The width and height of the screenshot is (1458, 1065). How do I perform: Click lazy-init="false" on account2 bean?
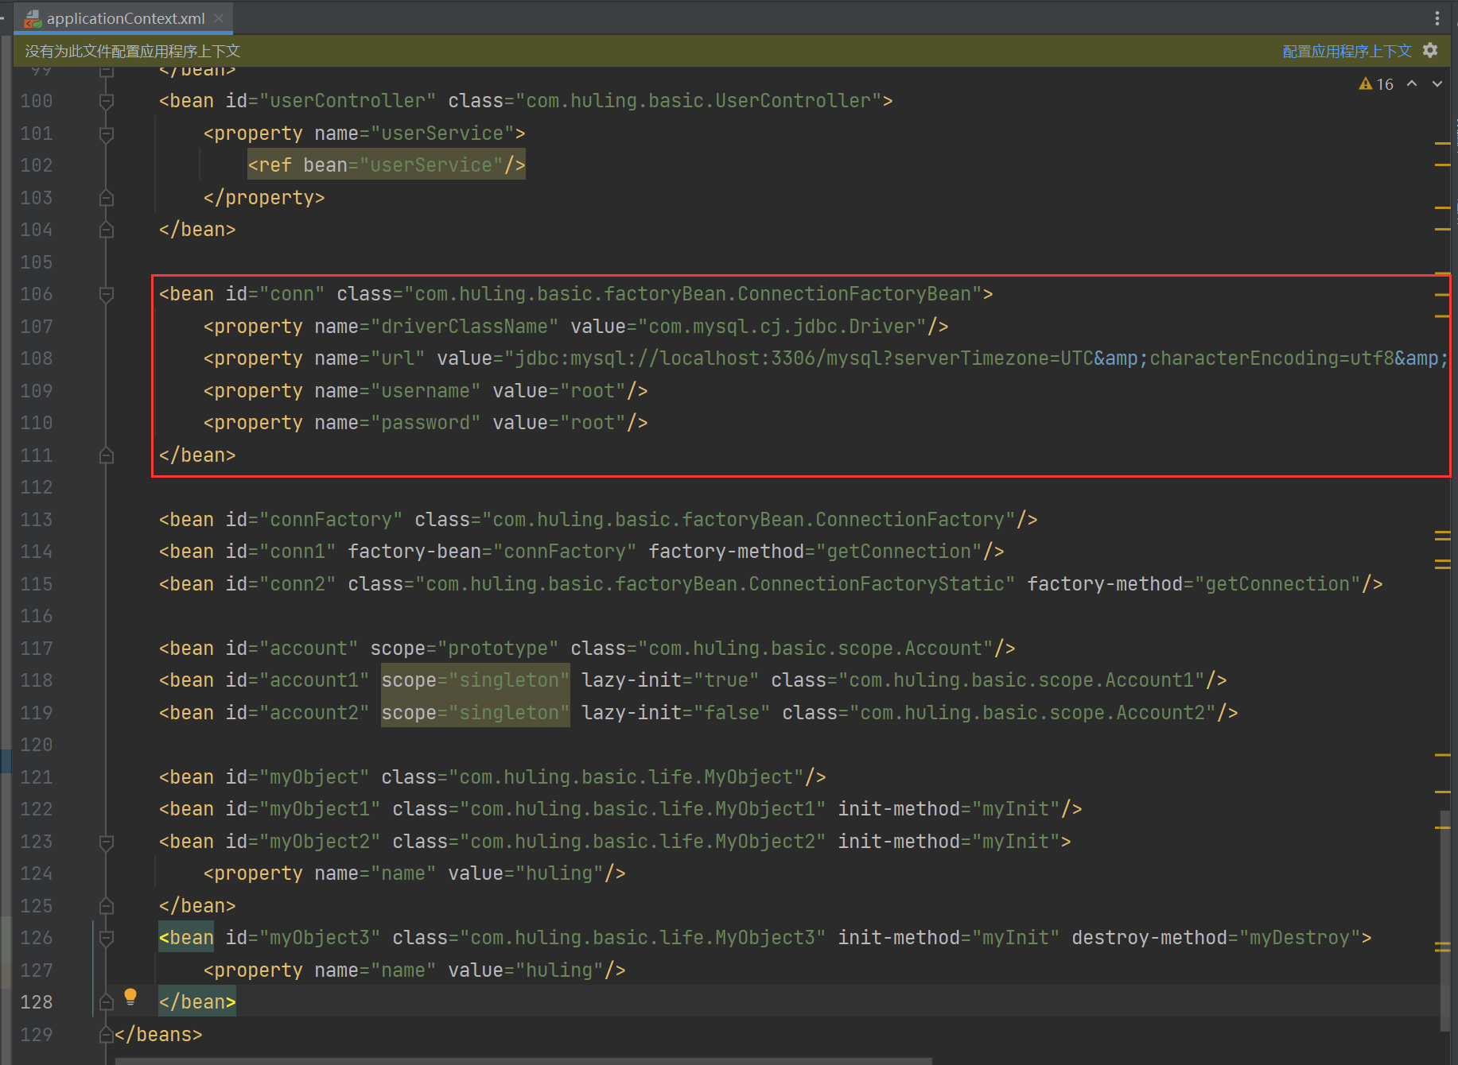(676, 713)
